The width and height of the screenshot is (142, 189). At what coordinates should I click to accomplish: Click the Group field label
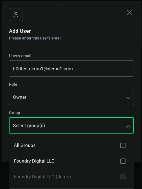[x=14, y=113]
